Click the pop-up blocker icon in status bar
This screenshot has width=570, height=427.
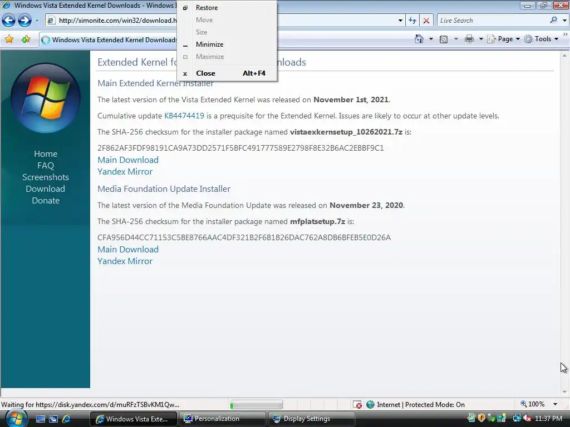(x=357, y=405)
